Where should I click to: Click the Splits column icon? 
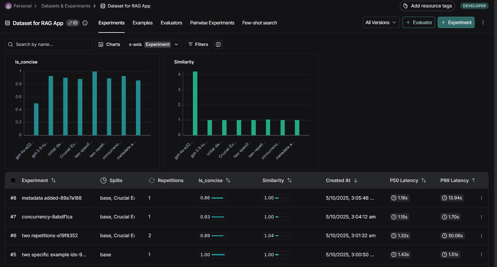(x=103, y=180)
